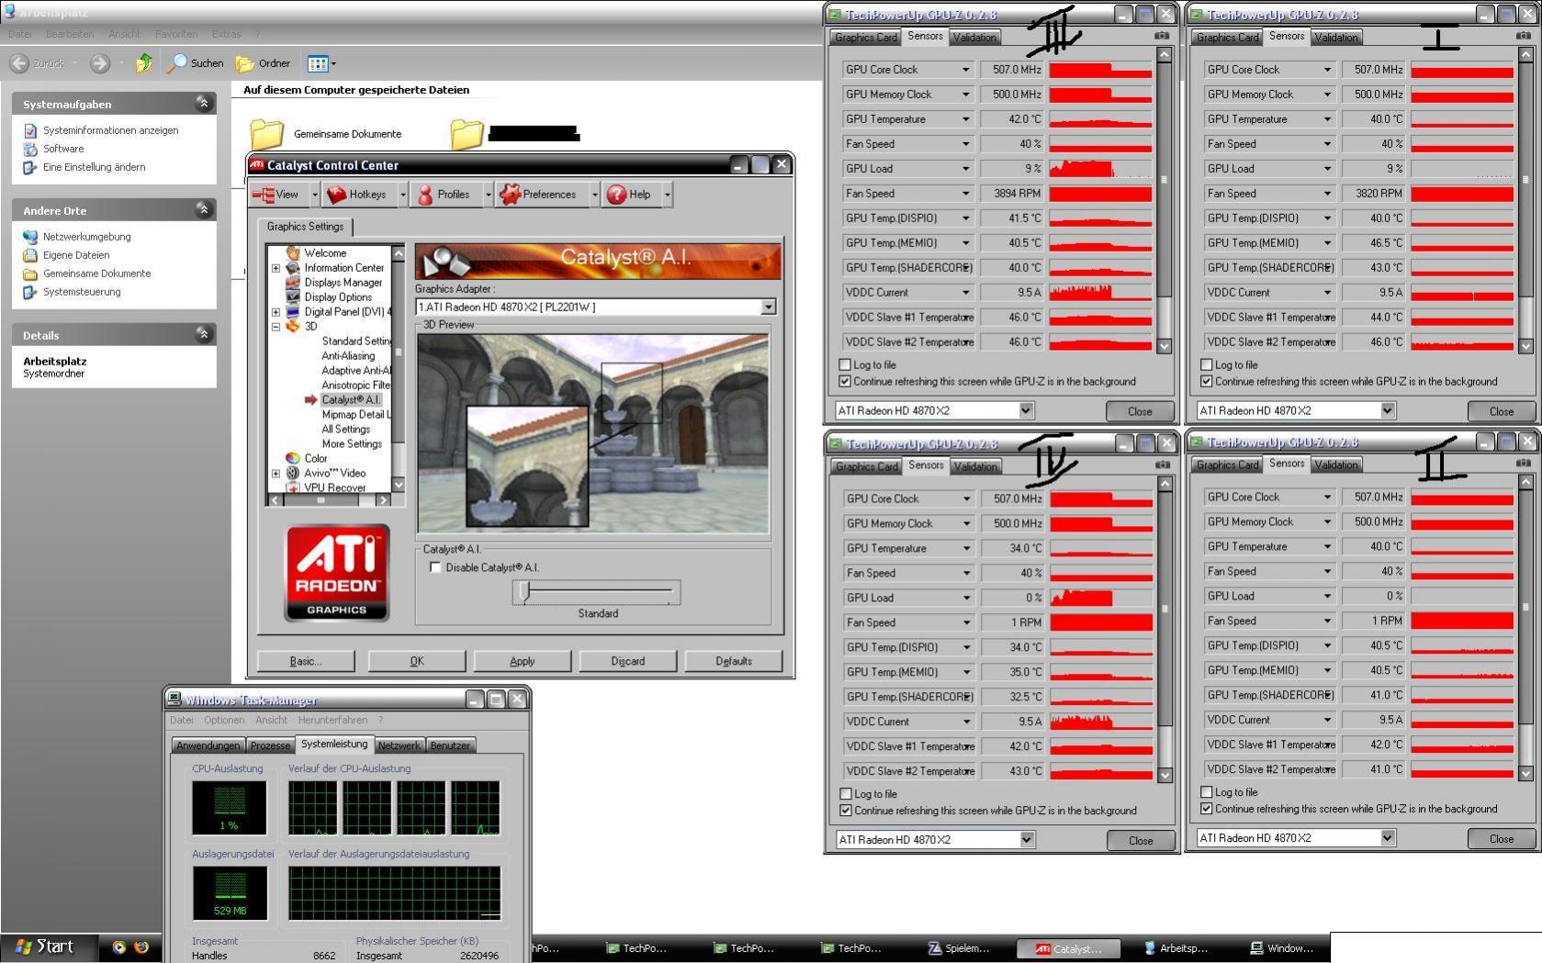Image resolution: width=1542 pixels, height=963 pixels.
Task: Click the forward arrow in Explorer toolbar
Action: coord(100,63)
